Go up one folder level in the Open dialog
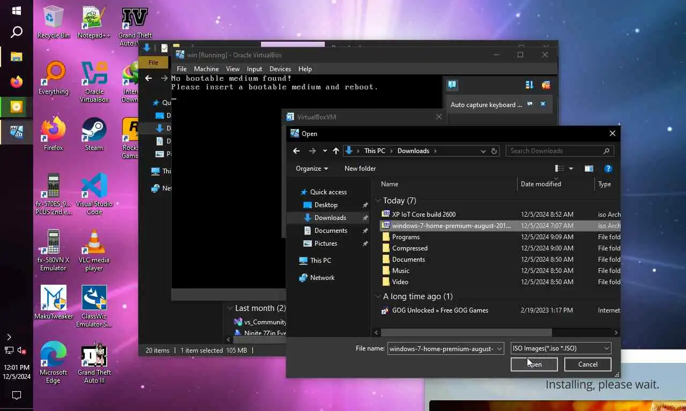686x411 pixels. (336, 151)
